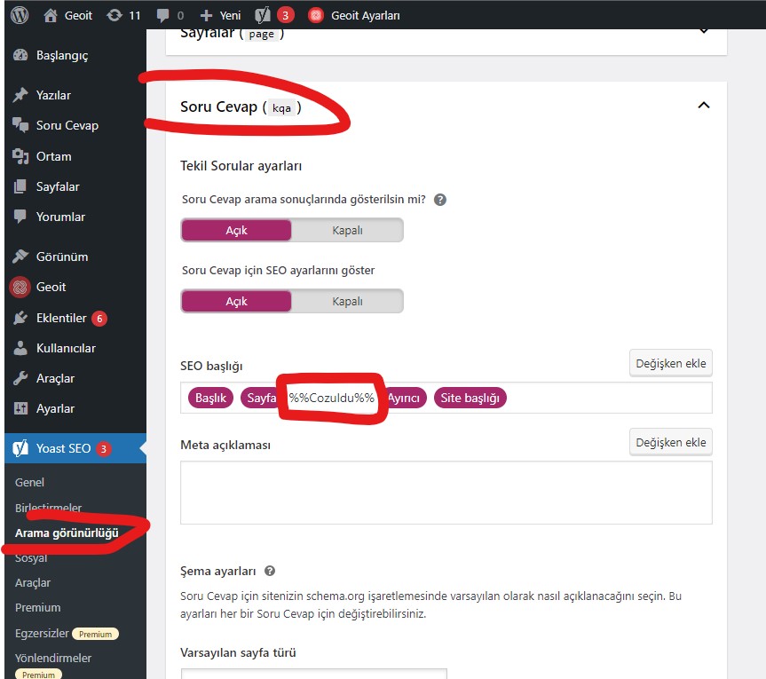766x679 pixels.
Task: Click the WordPress logo icon
Action: [x=20, y=15]
